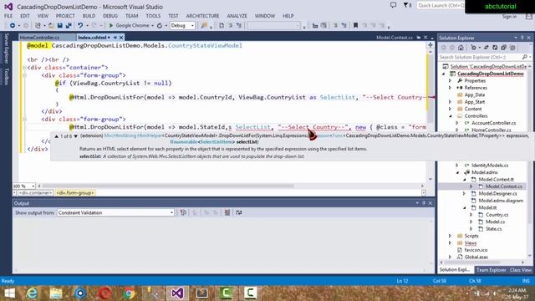535x301 pixels.
Task: Toggle auto-hide pin on Output panel
Action: [424, 203]
